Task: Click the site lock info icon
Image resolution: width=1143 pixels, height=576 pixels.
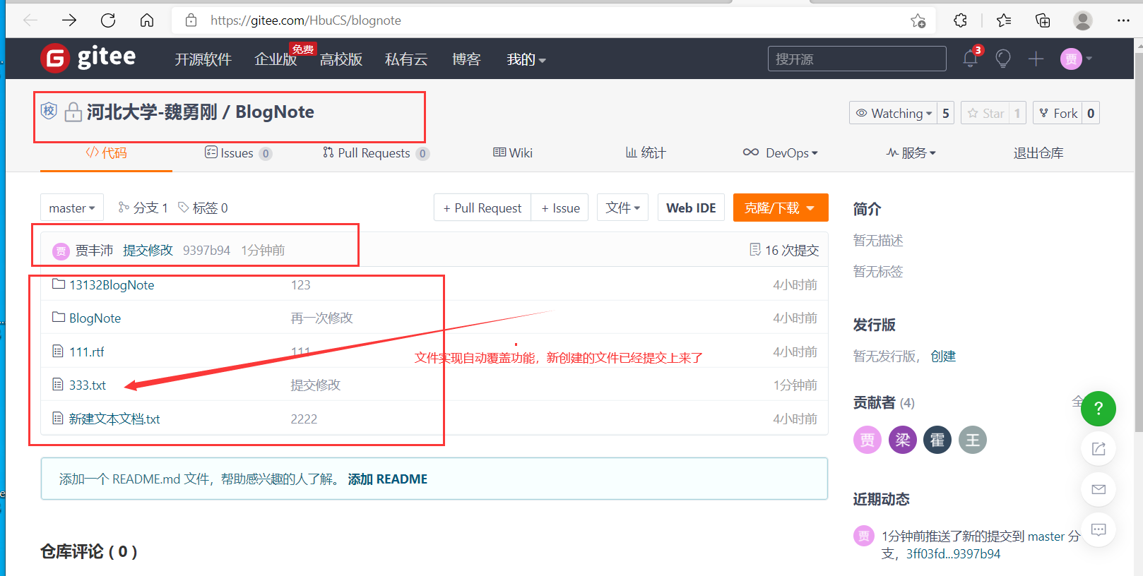Action: pyautogui.click(x=191, y=20)
